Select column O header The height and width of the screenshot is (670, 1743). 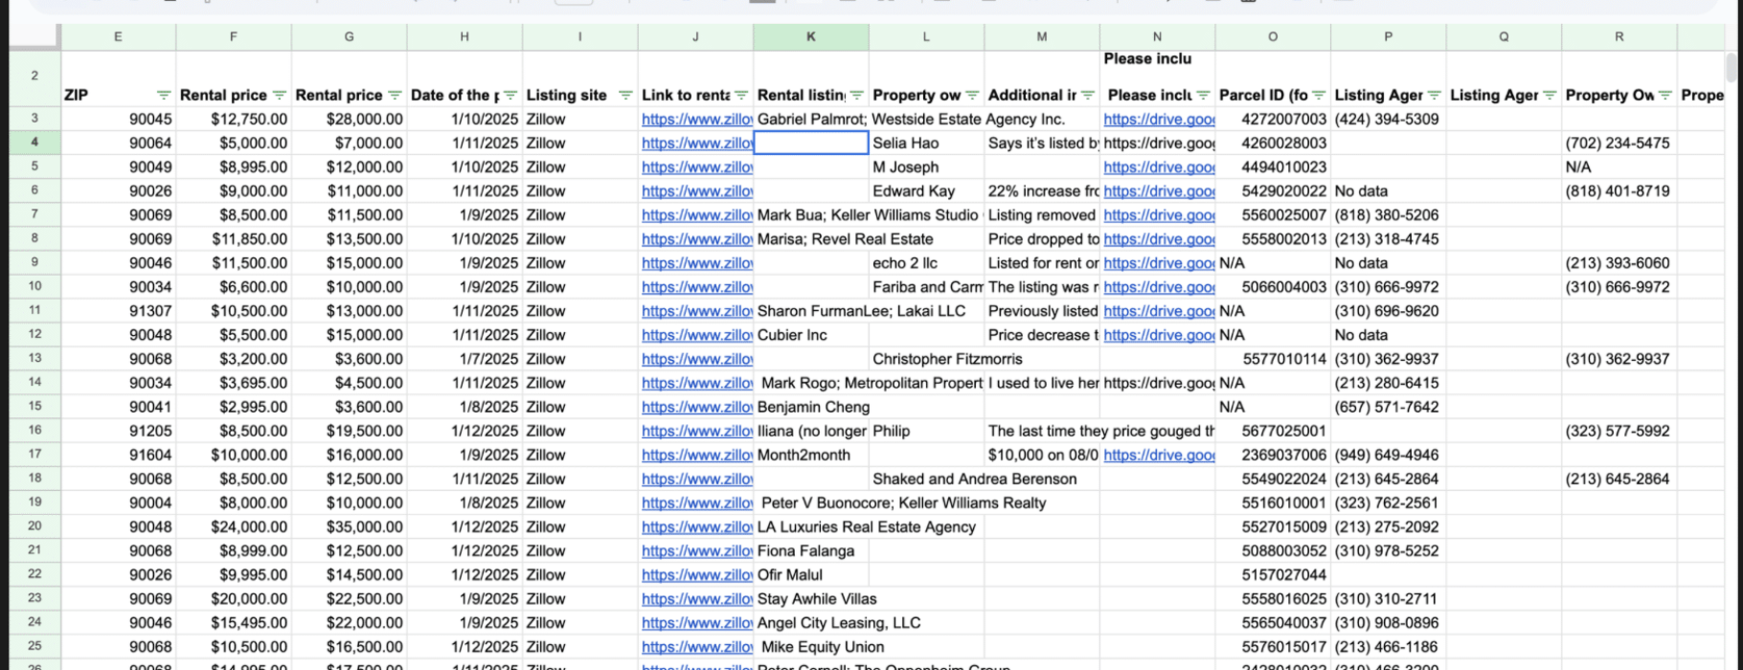click(1273, 36)
